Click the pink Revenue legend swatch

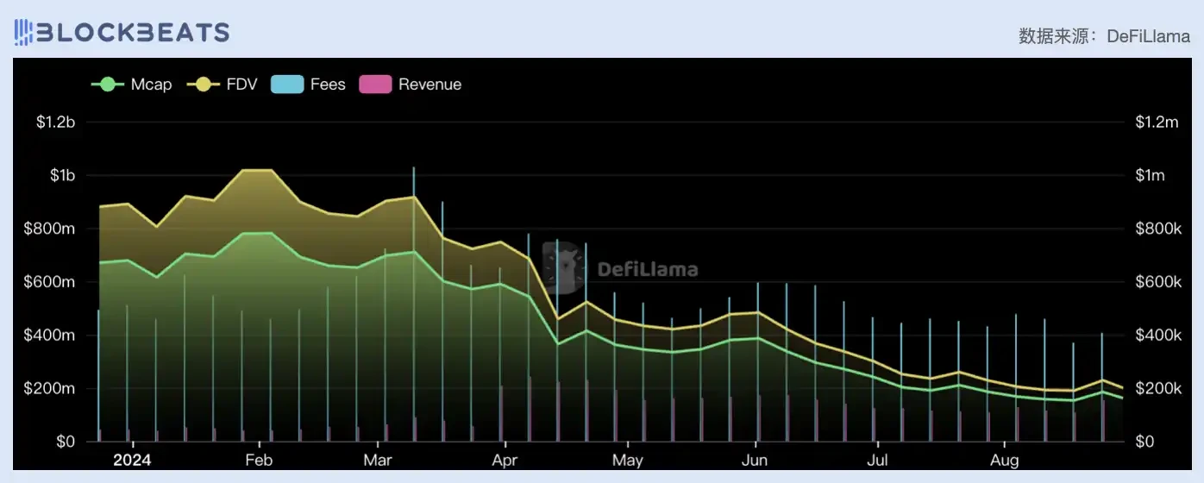click(374, 85)
